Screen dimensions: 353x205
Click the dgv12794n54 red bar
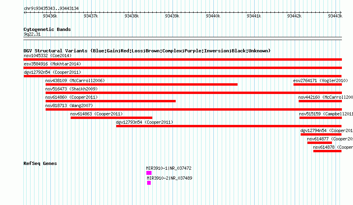321,134
